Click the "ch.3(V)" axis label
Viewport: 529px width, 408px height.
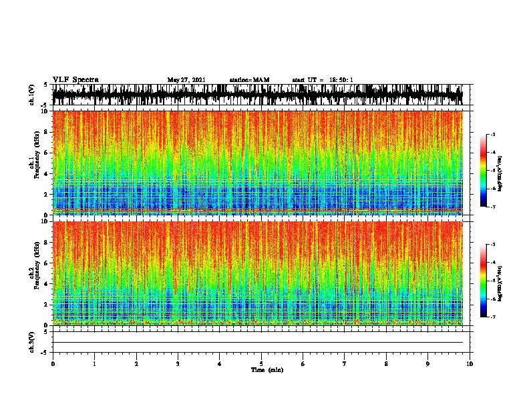click(x=32, y=342)
